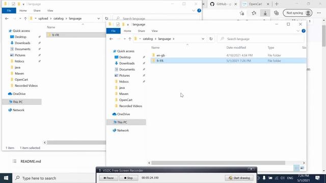Click the Up arrow in front window address bar
The width and height of the screenshot is (326, 183).
130,39
